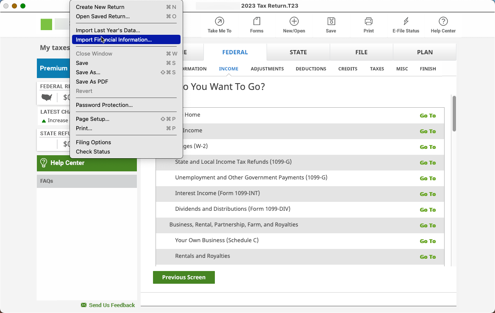This screenshot has width=495, height=313.
Task: Choose Save As PDF from the File menu
Action: tap(92, 81)
